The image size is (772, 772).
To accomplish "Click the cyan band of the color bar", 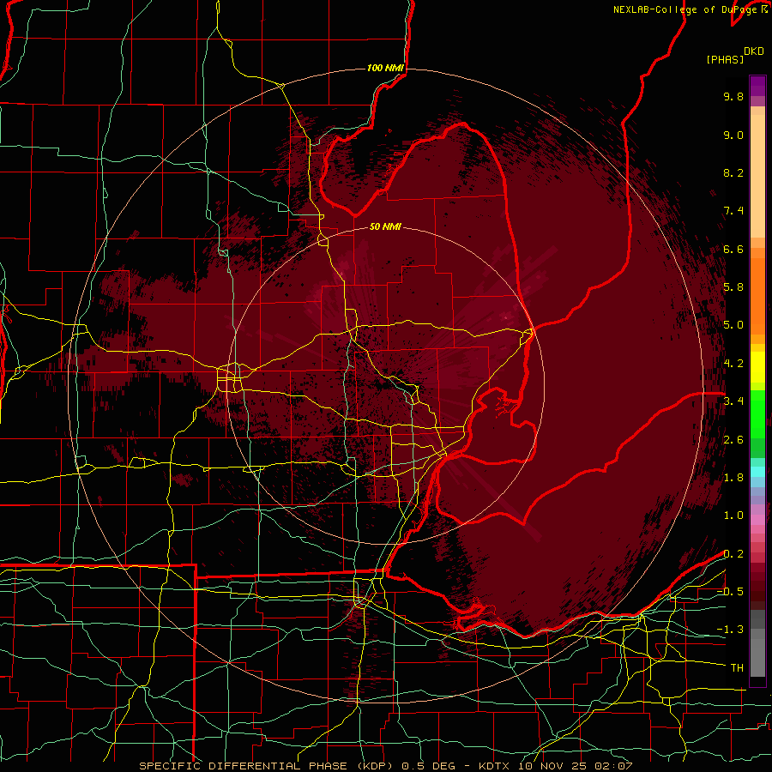I will 757,472.
